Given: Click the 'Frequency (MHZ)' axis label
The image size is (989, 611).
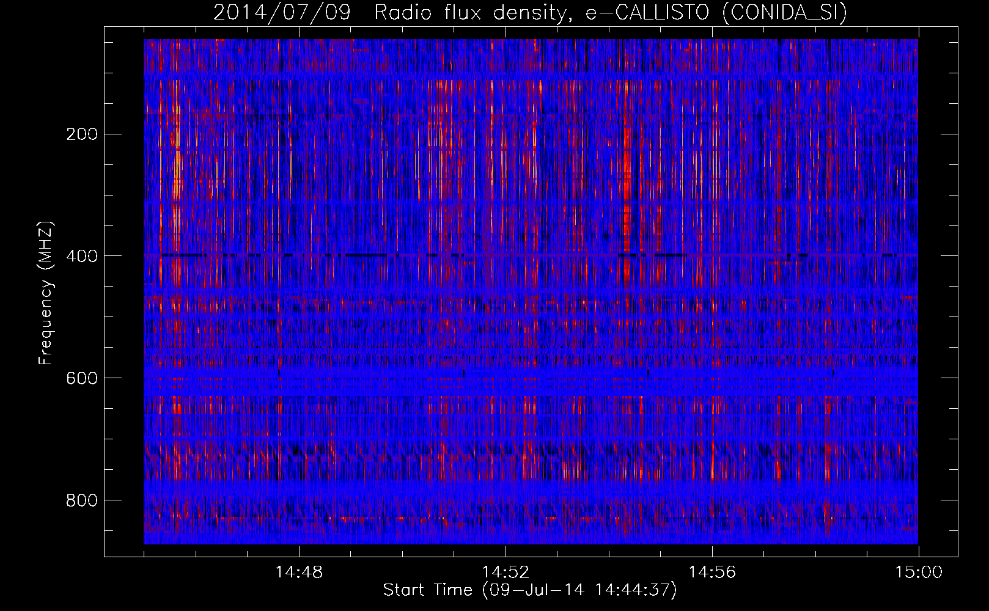Looking at the screenshot, I should [46, 293].
